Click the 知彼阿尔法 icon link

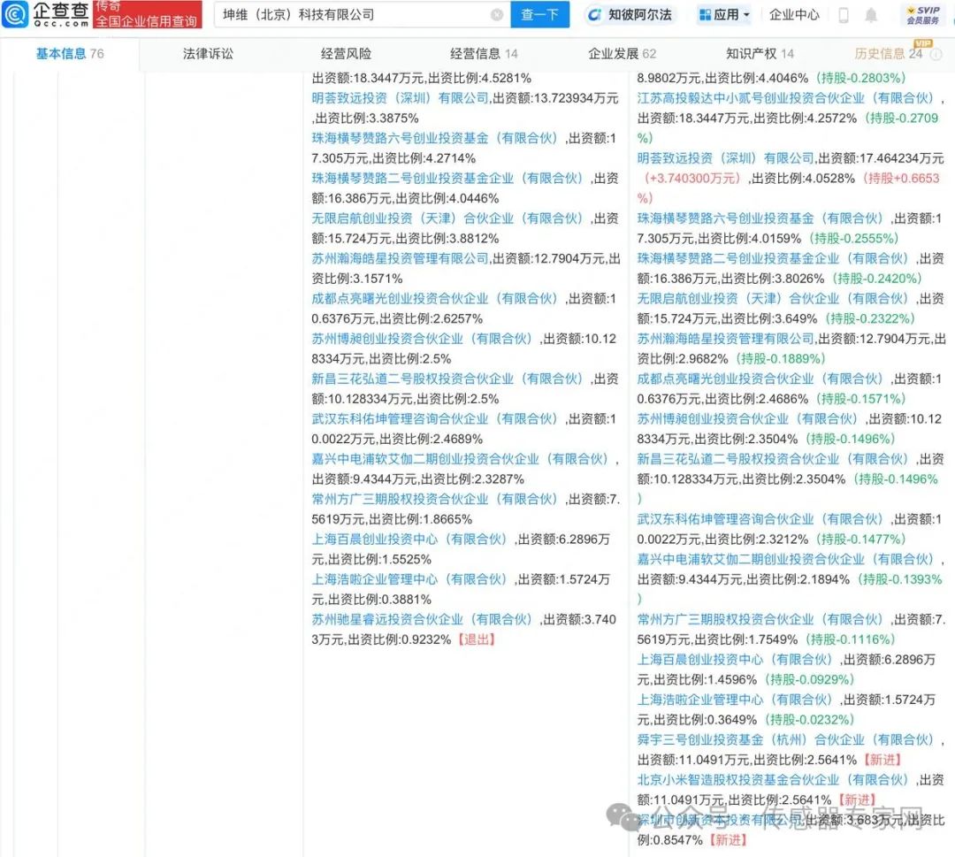[630, 15]
